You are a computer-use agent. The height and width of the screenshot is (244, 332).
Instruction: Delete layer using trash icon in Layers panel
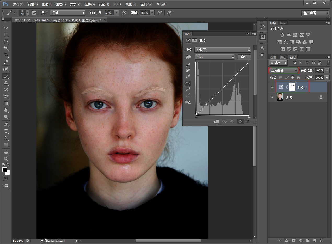[x=322, y=240]
